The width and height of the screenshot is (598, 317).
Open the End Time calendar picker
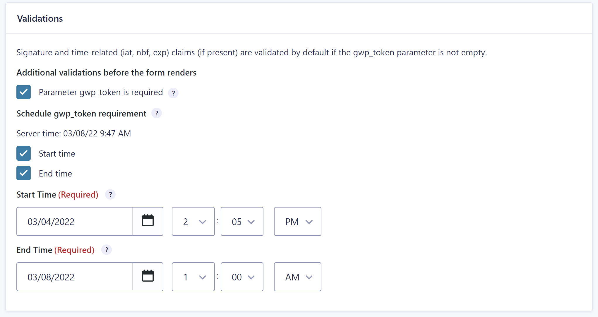coord(148,277)
